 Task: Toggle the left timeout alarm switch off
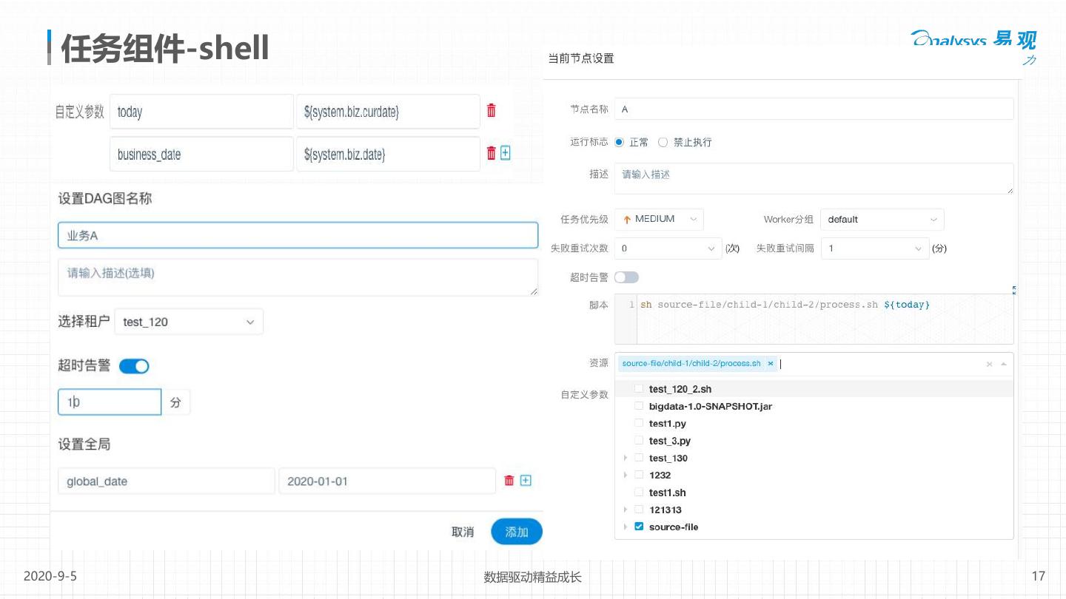click(134, 366)
